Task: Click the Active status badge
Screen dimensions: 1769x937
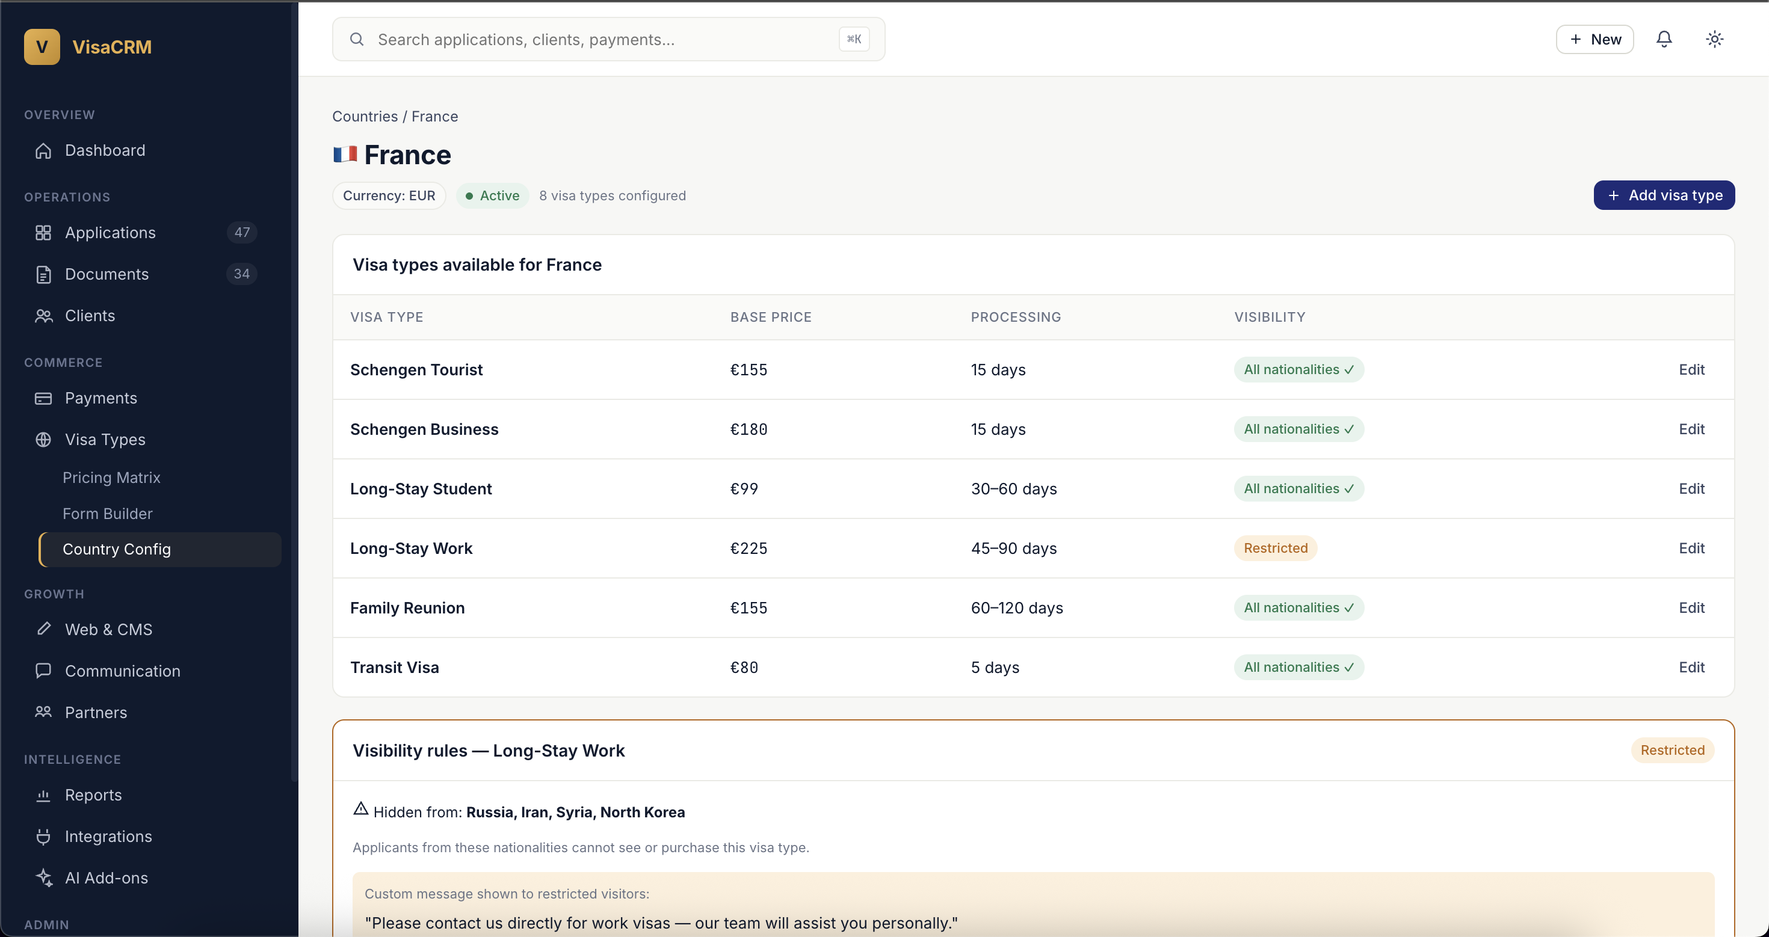Action: point(492,195)
